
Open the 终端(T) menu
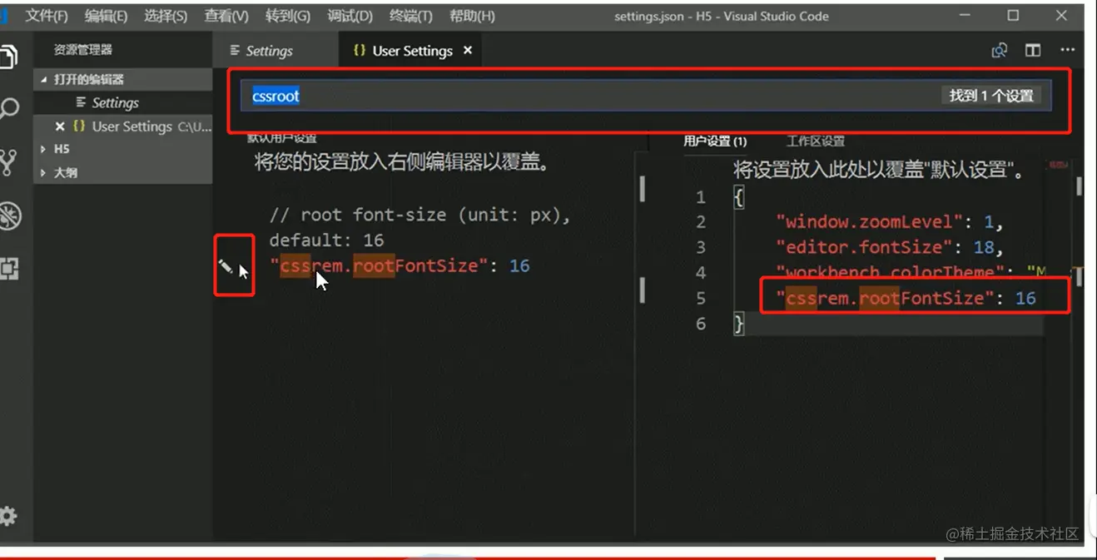411,16
